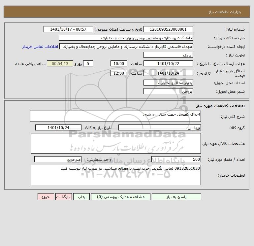Click the need date field next to تاریخ نیاز به کالا
The height and width of the screenshot is (246, 254).
[x=58, y=127]
